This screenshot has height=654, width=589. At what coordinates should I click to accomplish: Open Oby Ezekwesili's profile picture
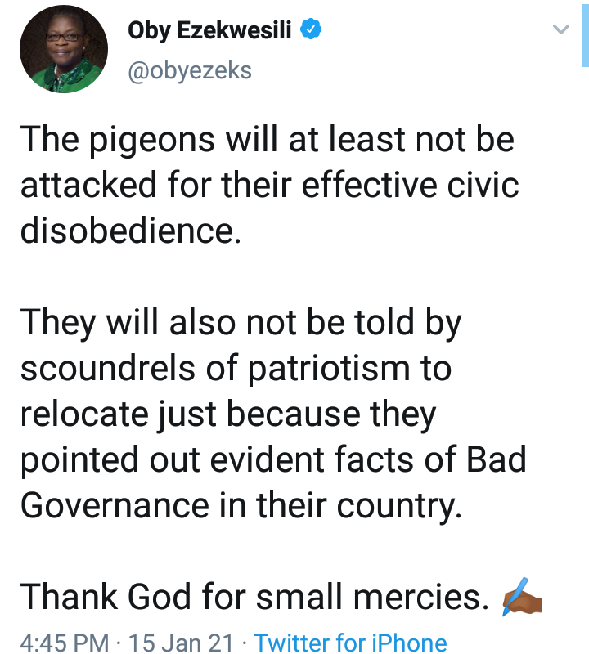[64, 49]
